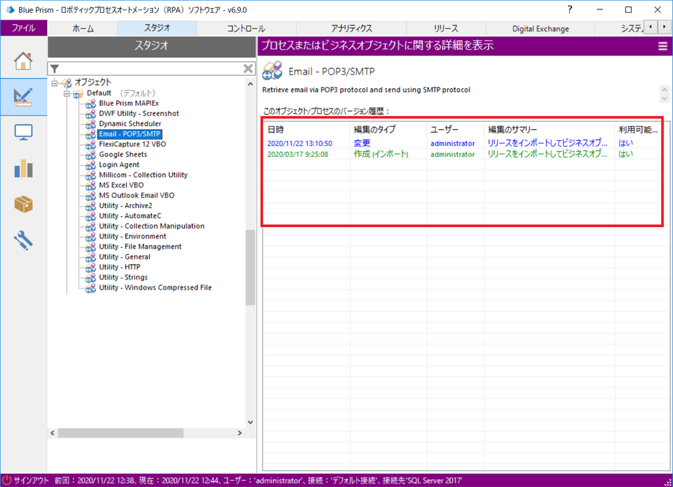Click tree scroll down arrow
Viewport: 673px width, 487px height.
click(x=250, y=422)
